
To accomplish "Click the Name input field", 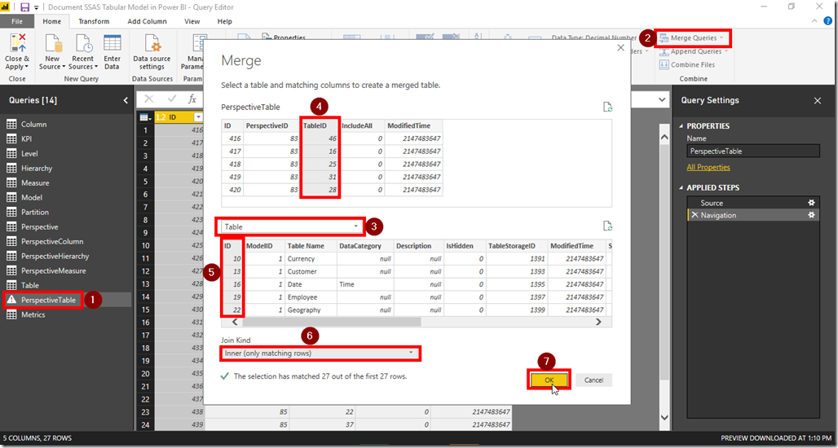I will (x=753, y=152).
